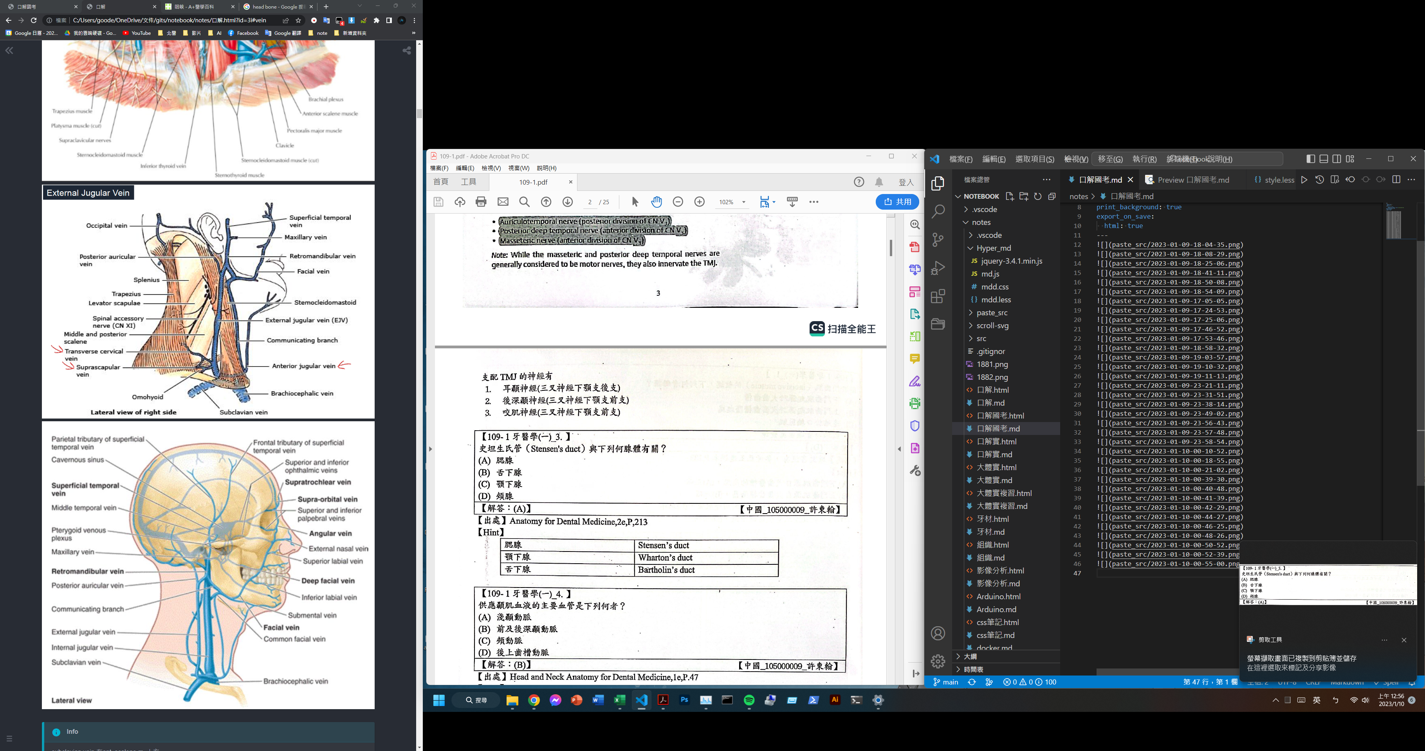
Task: Click the blue 共用 share button
Action: pos(897,202)
